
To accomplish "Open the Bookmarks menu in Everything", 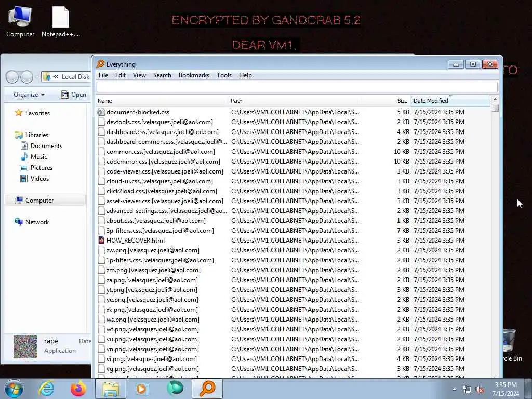I will pos(194,75).
